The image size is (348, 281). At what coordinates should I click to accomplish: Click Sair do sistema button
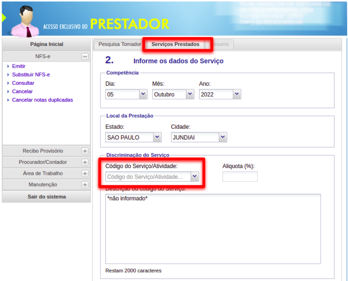[47, 197]
